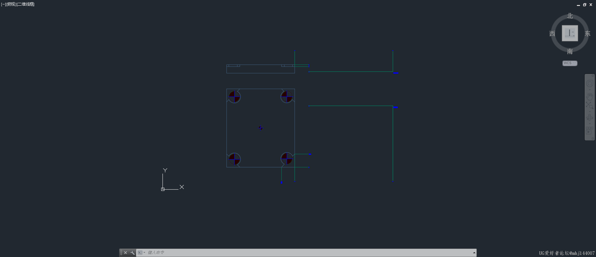Open the SteeringWheels navigation tool
Screen dimensions: 596x257
[x=589, y=83]
